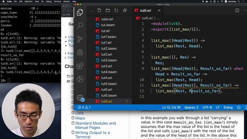
Task: Click the New File icon in explorer toolbar
Action: click(x=99, y=10)
